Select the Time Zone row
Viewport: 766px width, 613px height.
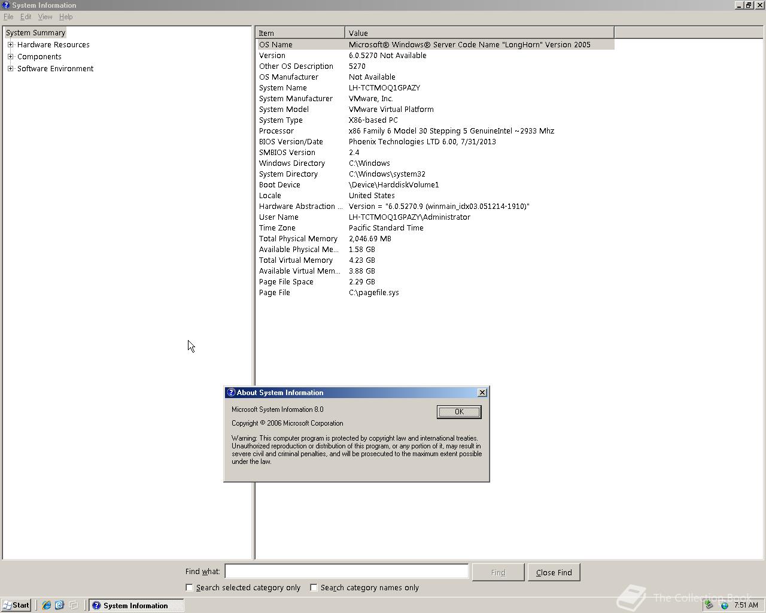436,228
